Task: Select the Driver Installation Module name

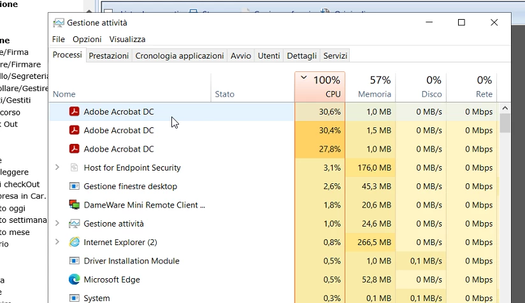Action: (x=132, y=261)
